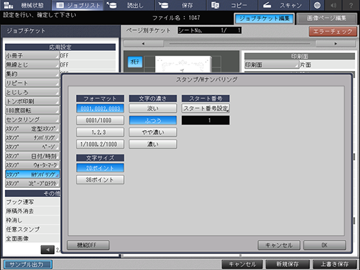Select 36ポイント text size
Screen dimensions: 360x270
(x=100, y=180)
